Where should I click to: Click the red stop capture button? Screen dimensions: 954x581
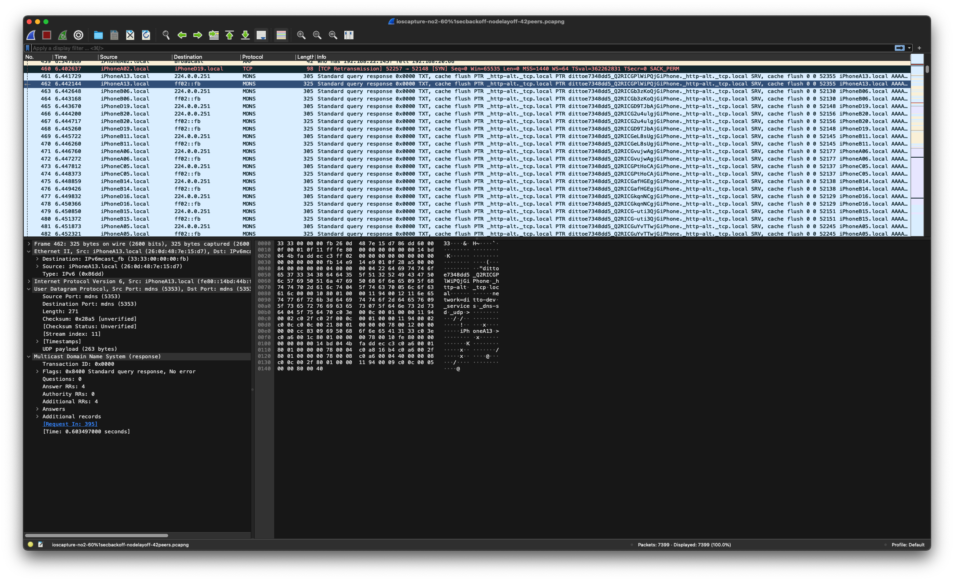coord(47,35)
